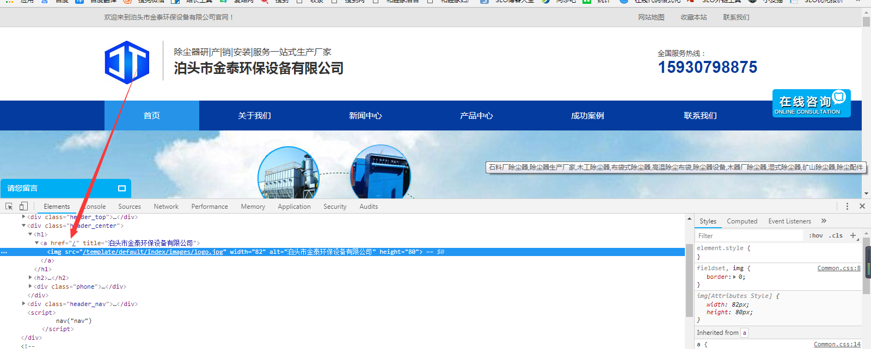
Task: Expand the div class phone node
Action: pyautogui.click(x=30, y=286)
